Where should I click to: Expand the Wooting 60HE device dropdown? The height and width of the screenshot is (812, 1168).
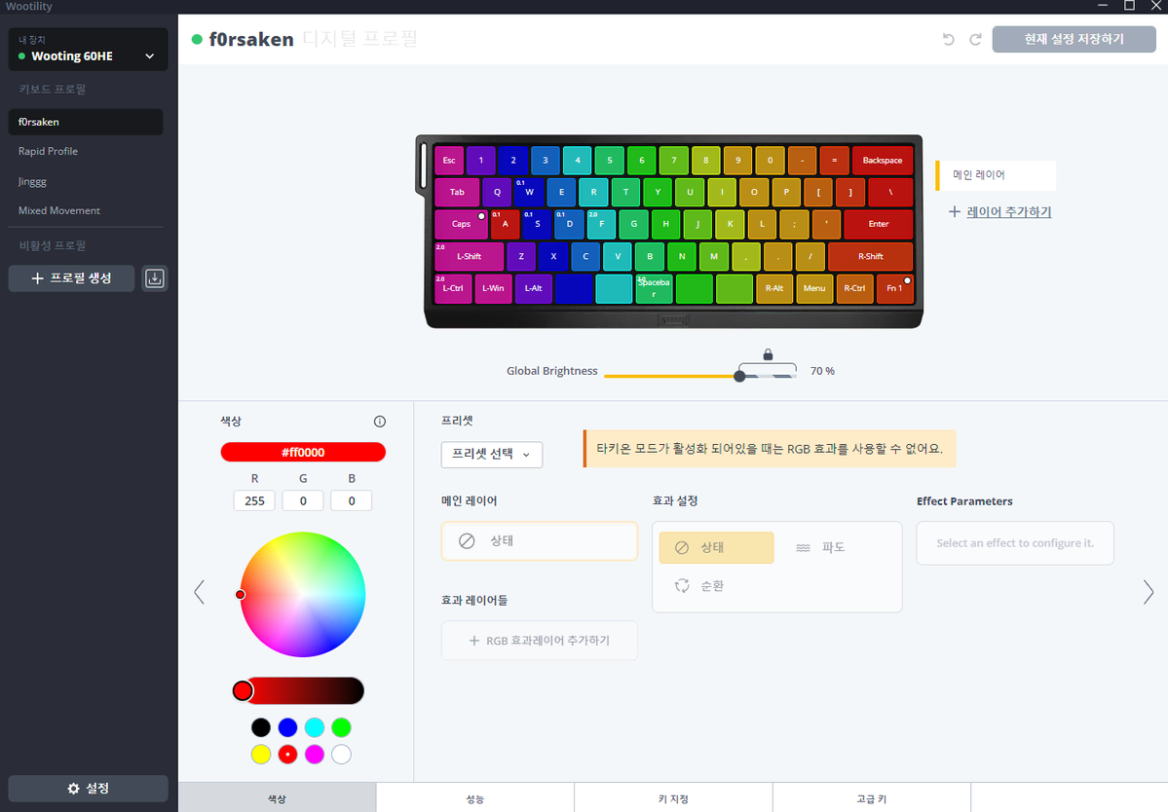(88, 49)
